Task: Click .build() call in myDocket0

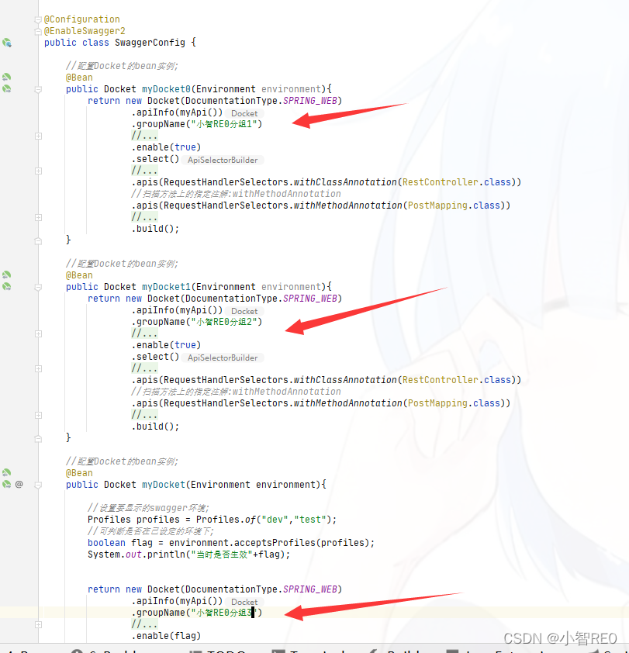Action: pos(155,229)
